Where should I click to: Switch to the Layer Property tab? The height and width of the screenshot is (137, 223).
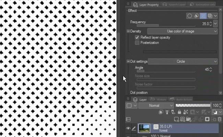coord(145,5)
